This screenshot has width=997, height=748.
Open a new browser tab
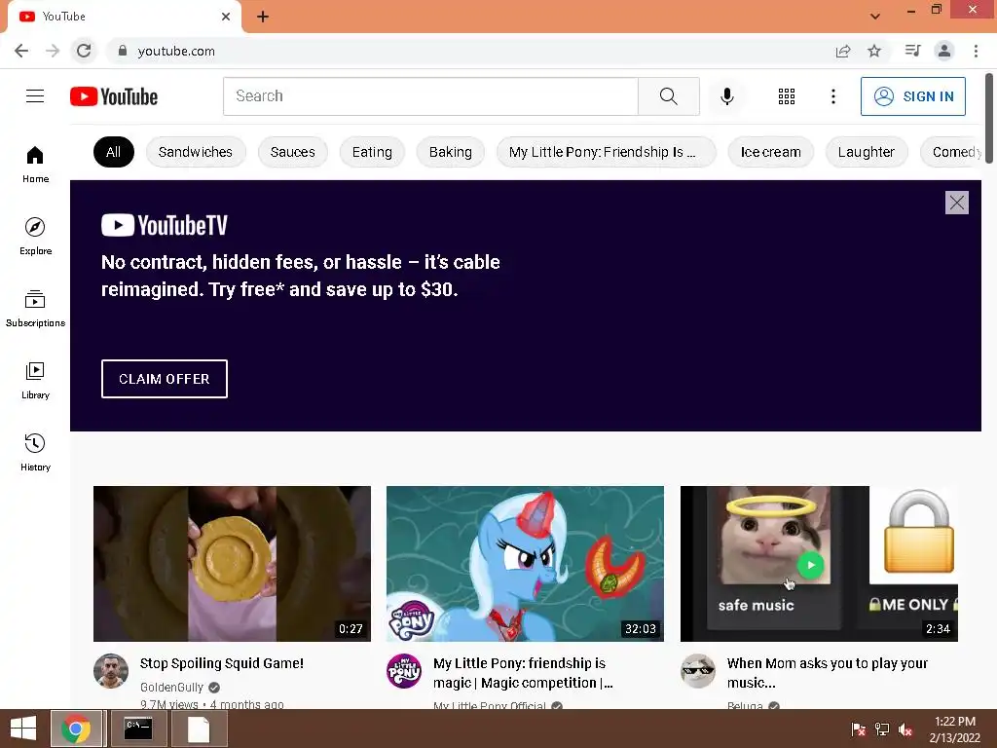click(263, 17)
